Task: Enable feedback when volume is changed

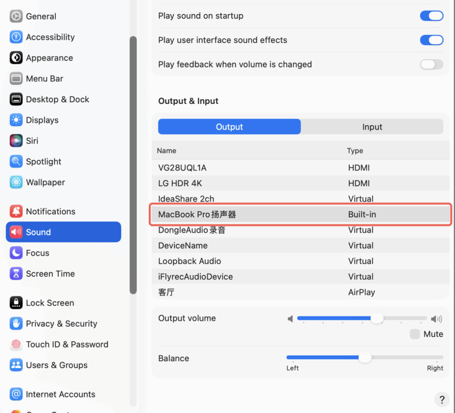Action: pos(431,64)
